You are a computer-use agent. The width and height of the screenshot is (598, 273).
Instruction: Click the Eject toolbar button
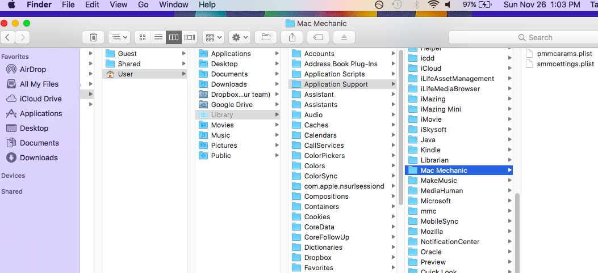[344, 37]
